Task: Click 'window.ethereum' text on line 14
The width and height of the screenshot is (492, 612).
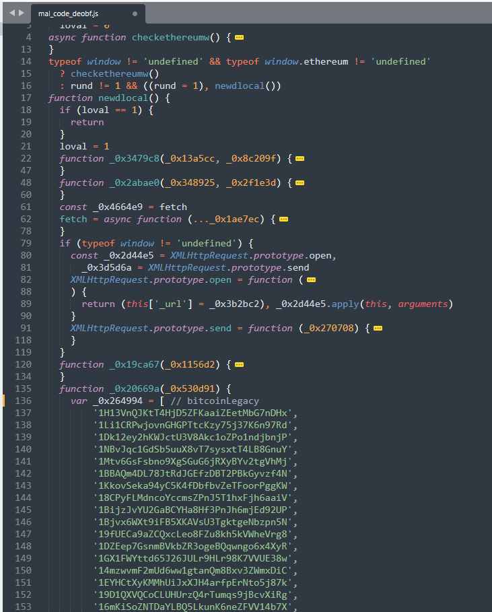Action: (x=306, y=61)
